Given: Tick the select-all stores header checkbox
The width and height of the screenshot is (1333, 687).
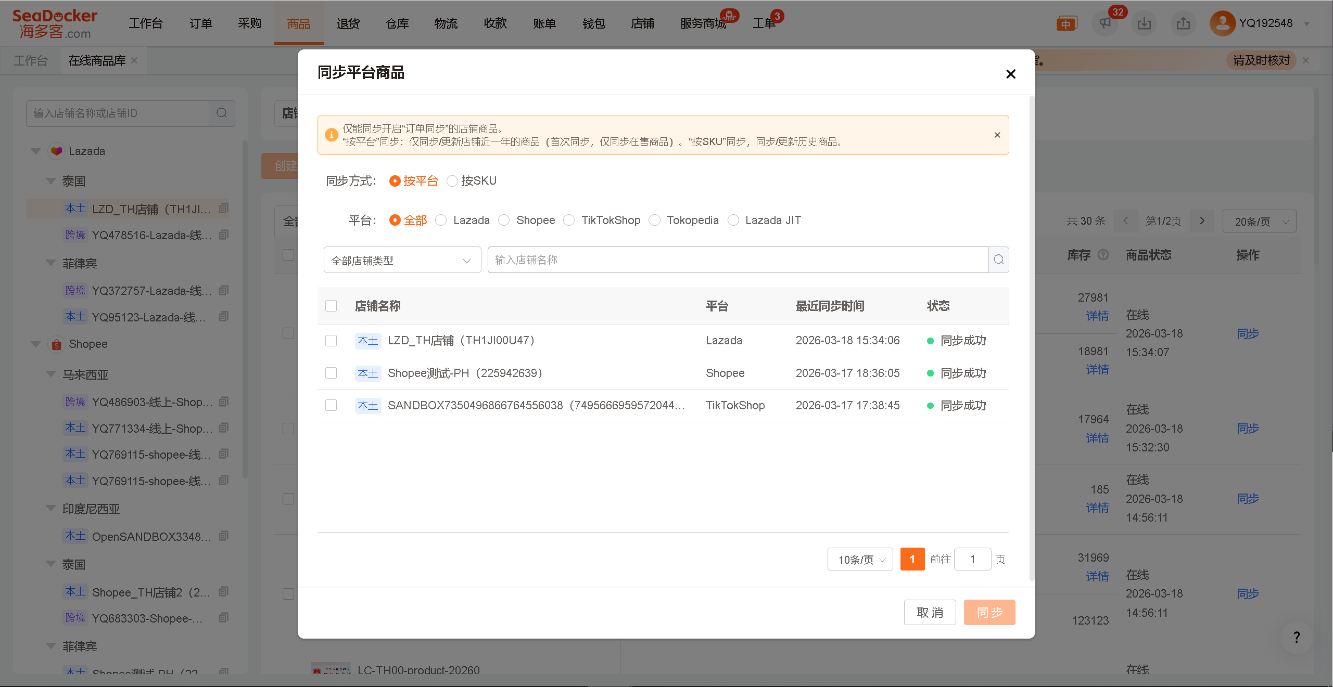Looking at the screenshot, I should point(331,306).
